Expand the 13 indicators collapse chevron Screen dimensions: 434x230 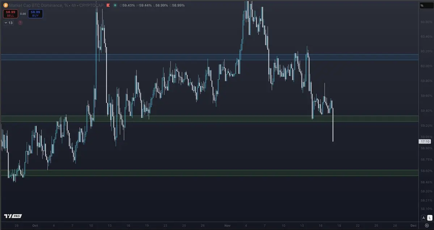pyautogui.click(x=6, y=23)
